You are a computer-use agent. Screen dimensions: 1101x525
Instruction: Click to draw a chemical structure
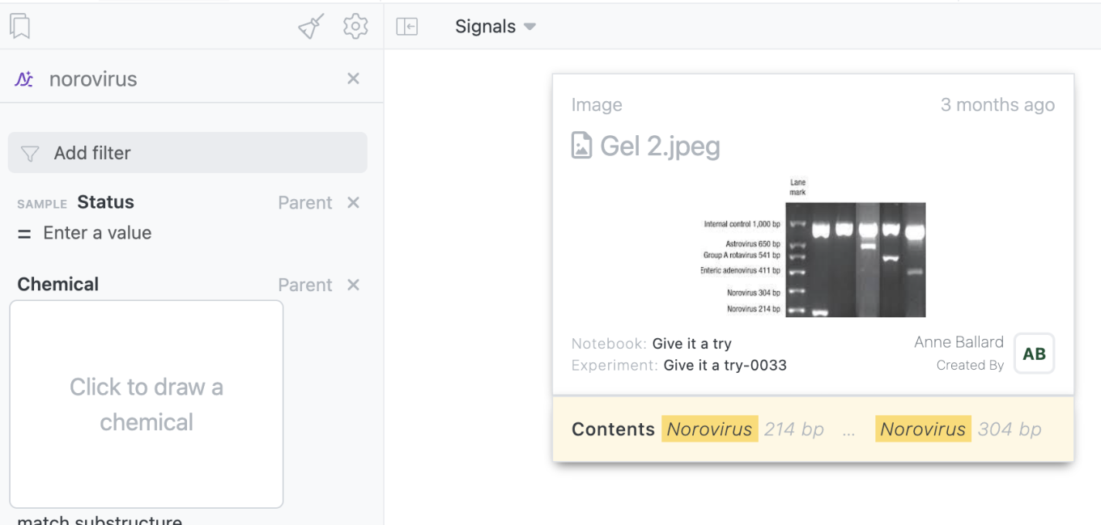click(x=147, y=404)
